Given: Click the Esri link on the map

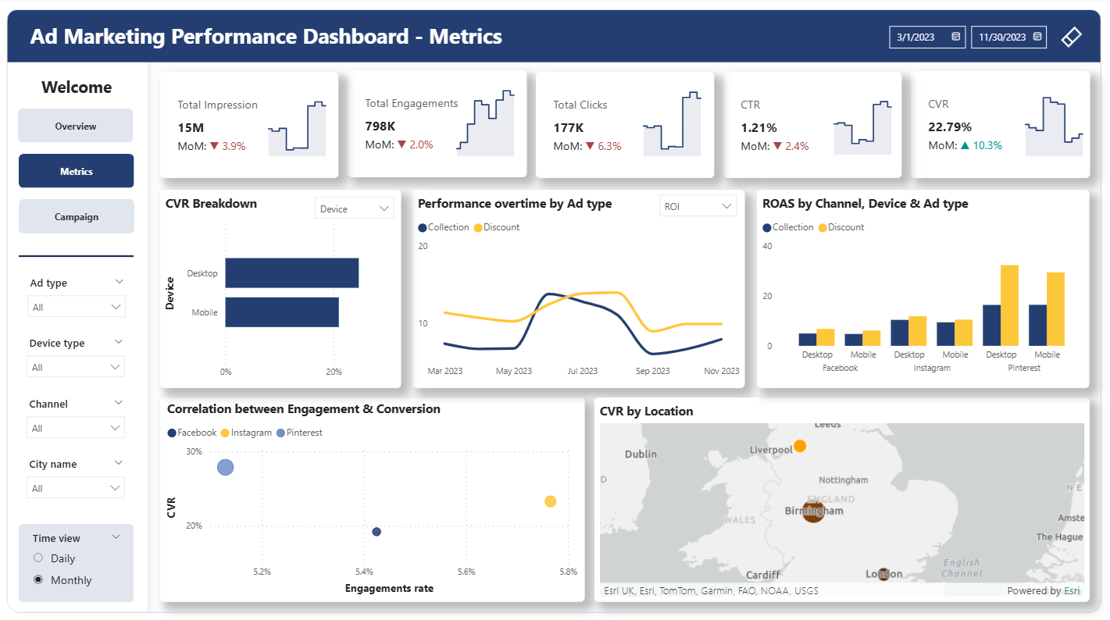Looking at the screenshot, I should (x=1071, y=591).
